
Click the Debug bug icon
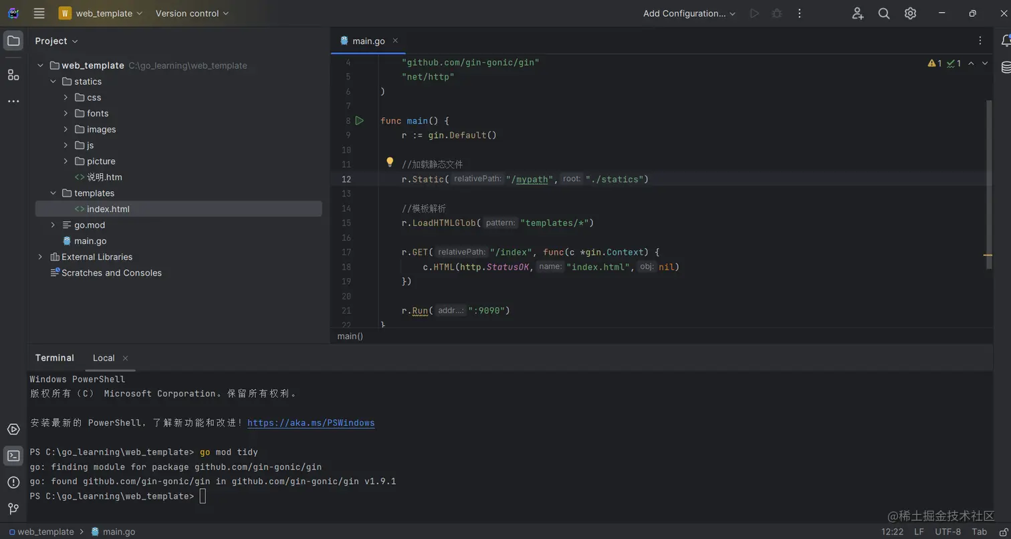click(777, 13)
